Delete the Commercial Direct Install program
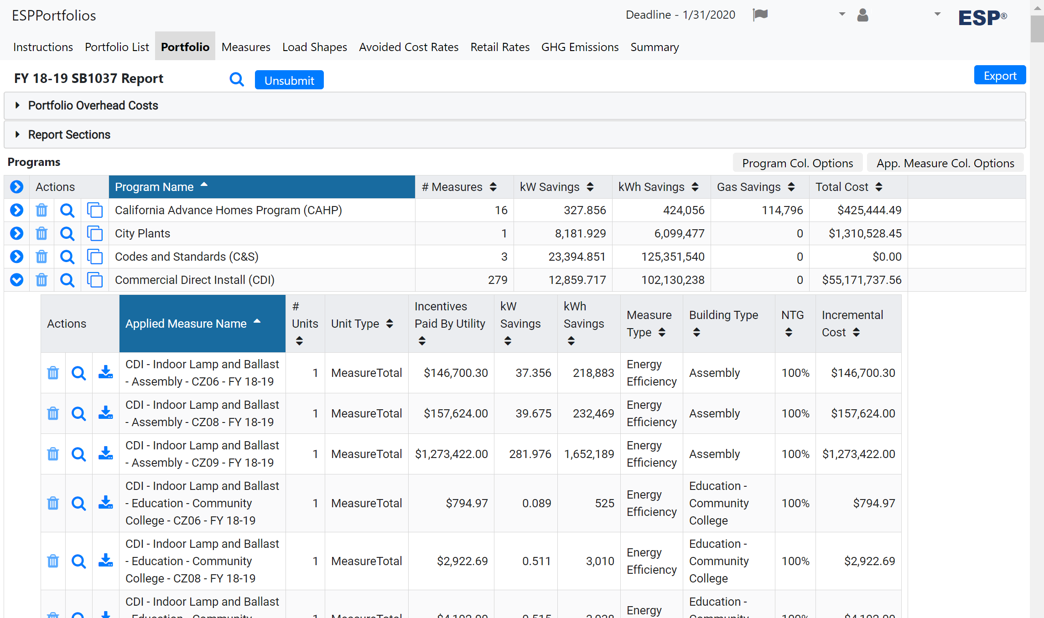The height and width of the screenshot is (618, 1044). [42, 280]
